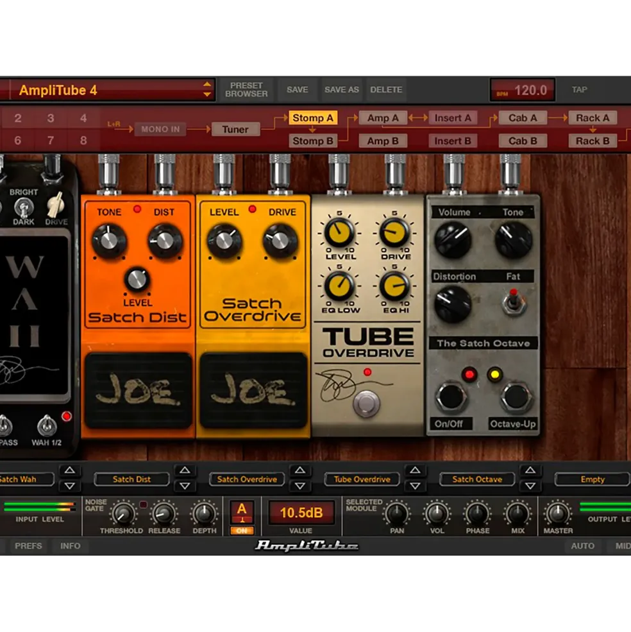Screen dimensions: 631x632
Task: Click the SAVE button
Action: (298, 89)
